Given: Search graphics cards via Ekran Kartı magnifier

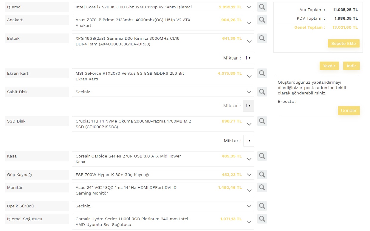Looking at the screenshot, I should pos(262,73).
